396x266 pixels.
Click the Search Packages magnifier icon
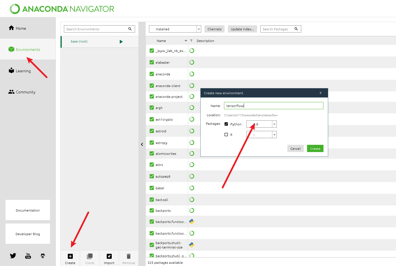296,29
